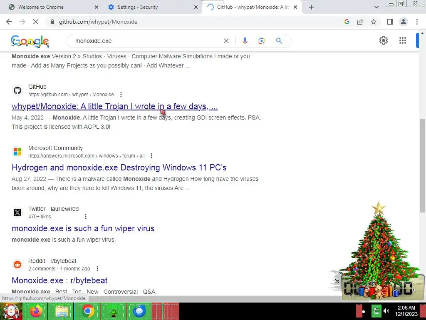Image resolution: width=426 pixels, height=320 pixels.
Task: Clear the search box text
Action: 226,41
